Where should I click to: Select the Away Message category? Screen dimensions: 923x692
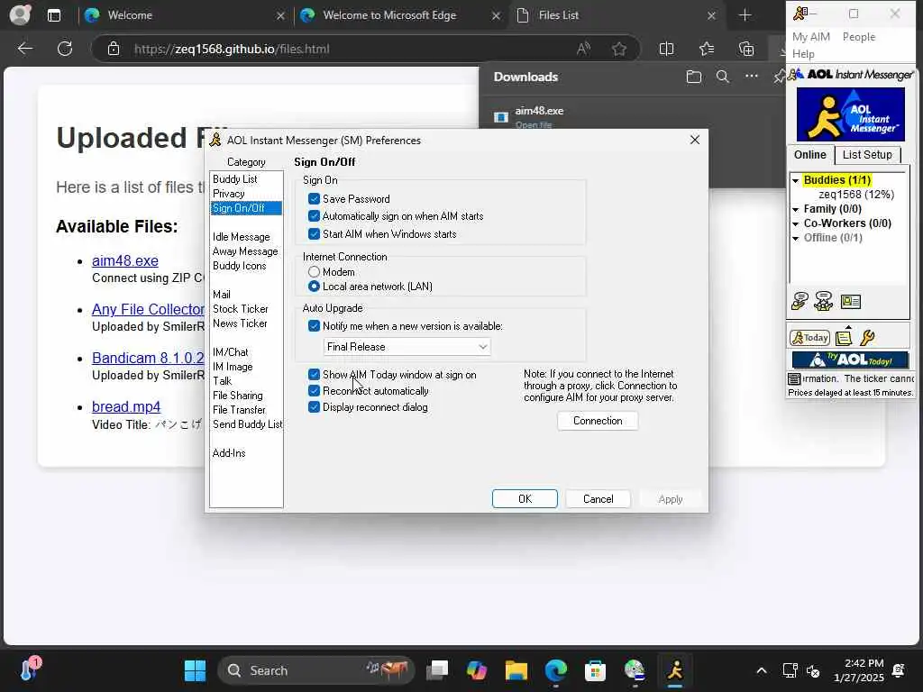click(x=245, y=251)
